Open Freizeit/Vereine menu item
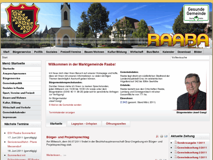 click(71, 52)
